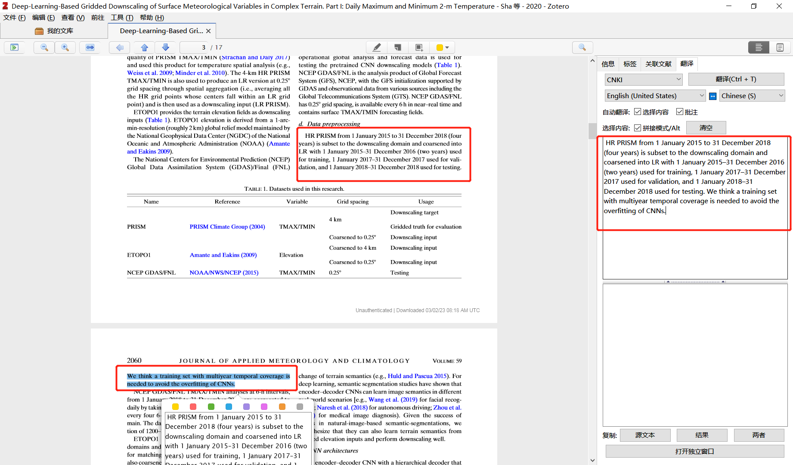Open the CNKI translation engine dropdown
The image size is (793, 465).
click(x=644, y=80)
